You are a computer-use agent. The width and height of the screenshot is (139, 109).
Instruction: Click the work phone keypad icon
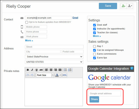point(22,37)
